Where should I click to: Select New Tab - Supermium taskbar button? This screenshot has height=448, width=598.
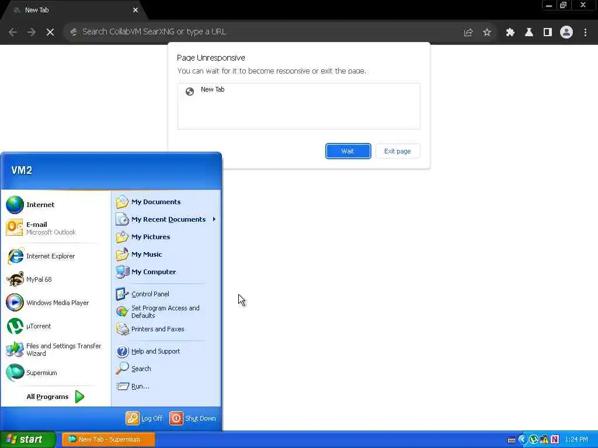pos(108,440)
